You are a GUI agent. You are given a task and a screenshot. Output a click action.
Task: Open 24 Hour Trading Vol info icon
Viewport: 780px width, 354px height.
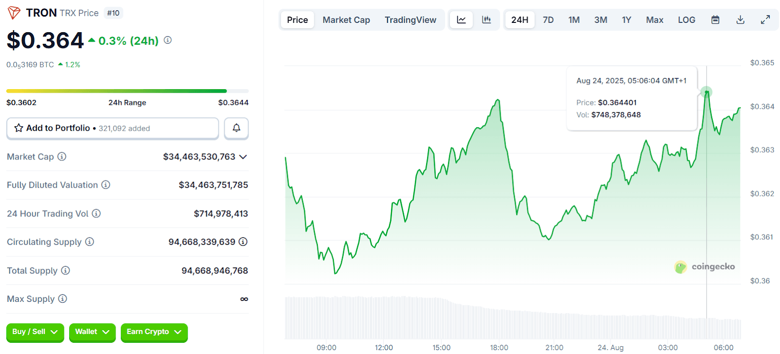[97, 213]
